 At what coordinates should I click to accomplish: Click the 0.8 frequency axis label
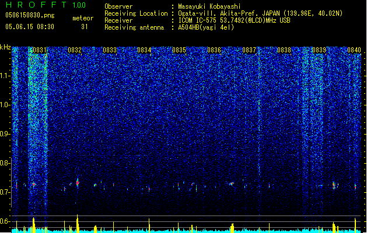click(5, 163)
